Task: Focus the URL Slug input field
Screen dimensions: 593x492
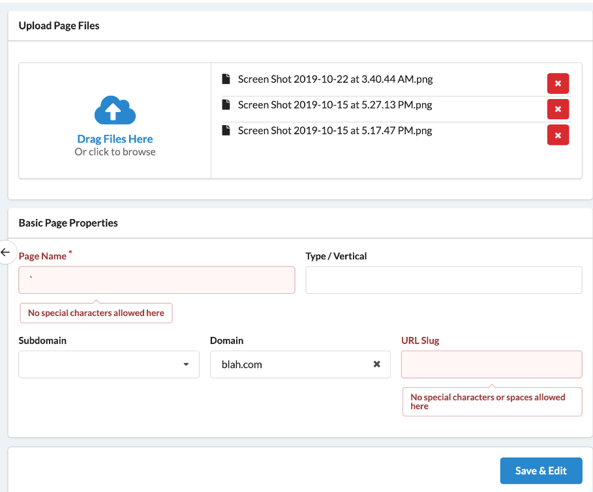Action: point(492,364)
